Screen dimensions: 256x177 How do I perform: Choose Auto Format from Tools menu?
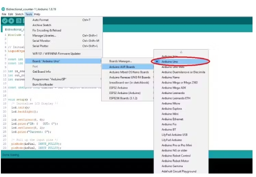(x=64, y=20)
